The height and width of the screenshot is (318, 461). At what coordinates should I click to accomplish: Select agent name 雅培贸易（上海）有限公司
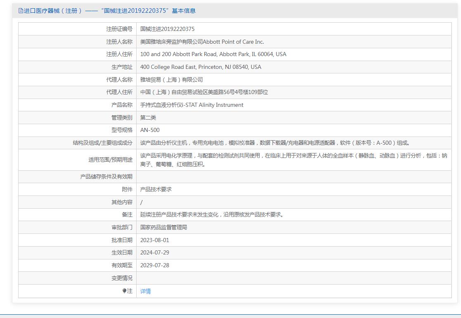[x=171, y=80]
